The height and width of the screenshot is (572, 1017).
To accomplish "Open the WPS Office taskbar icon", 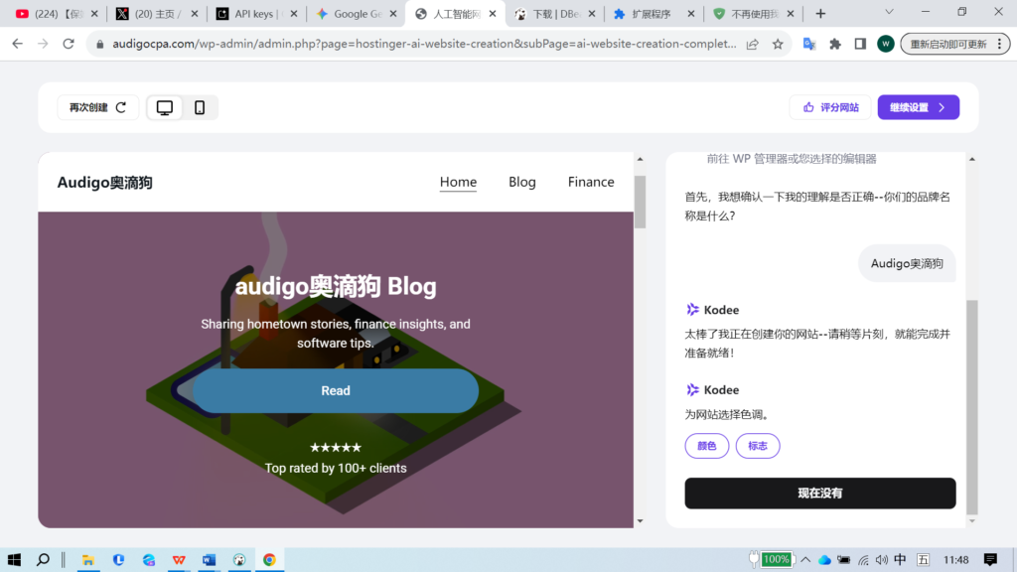I will click(x=179, y=559).
